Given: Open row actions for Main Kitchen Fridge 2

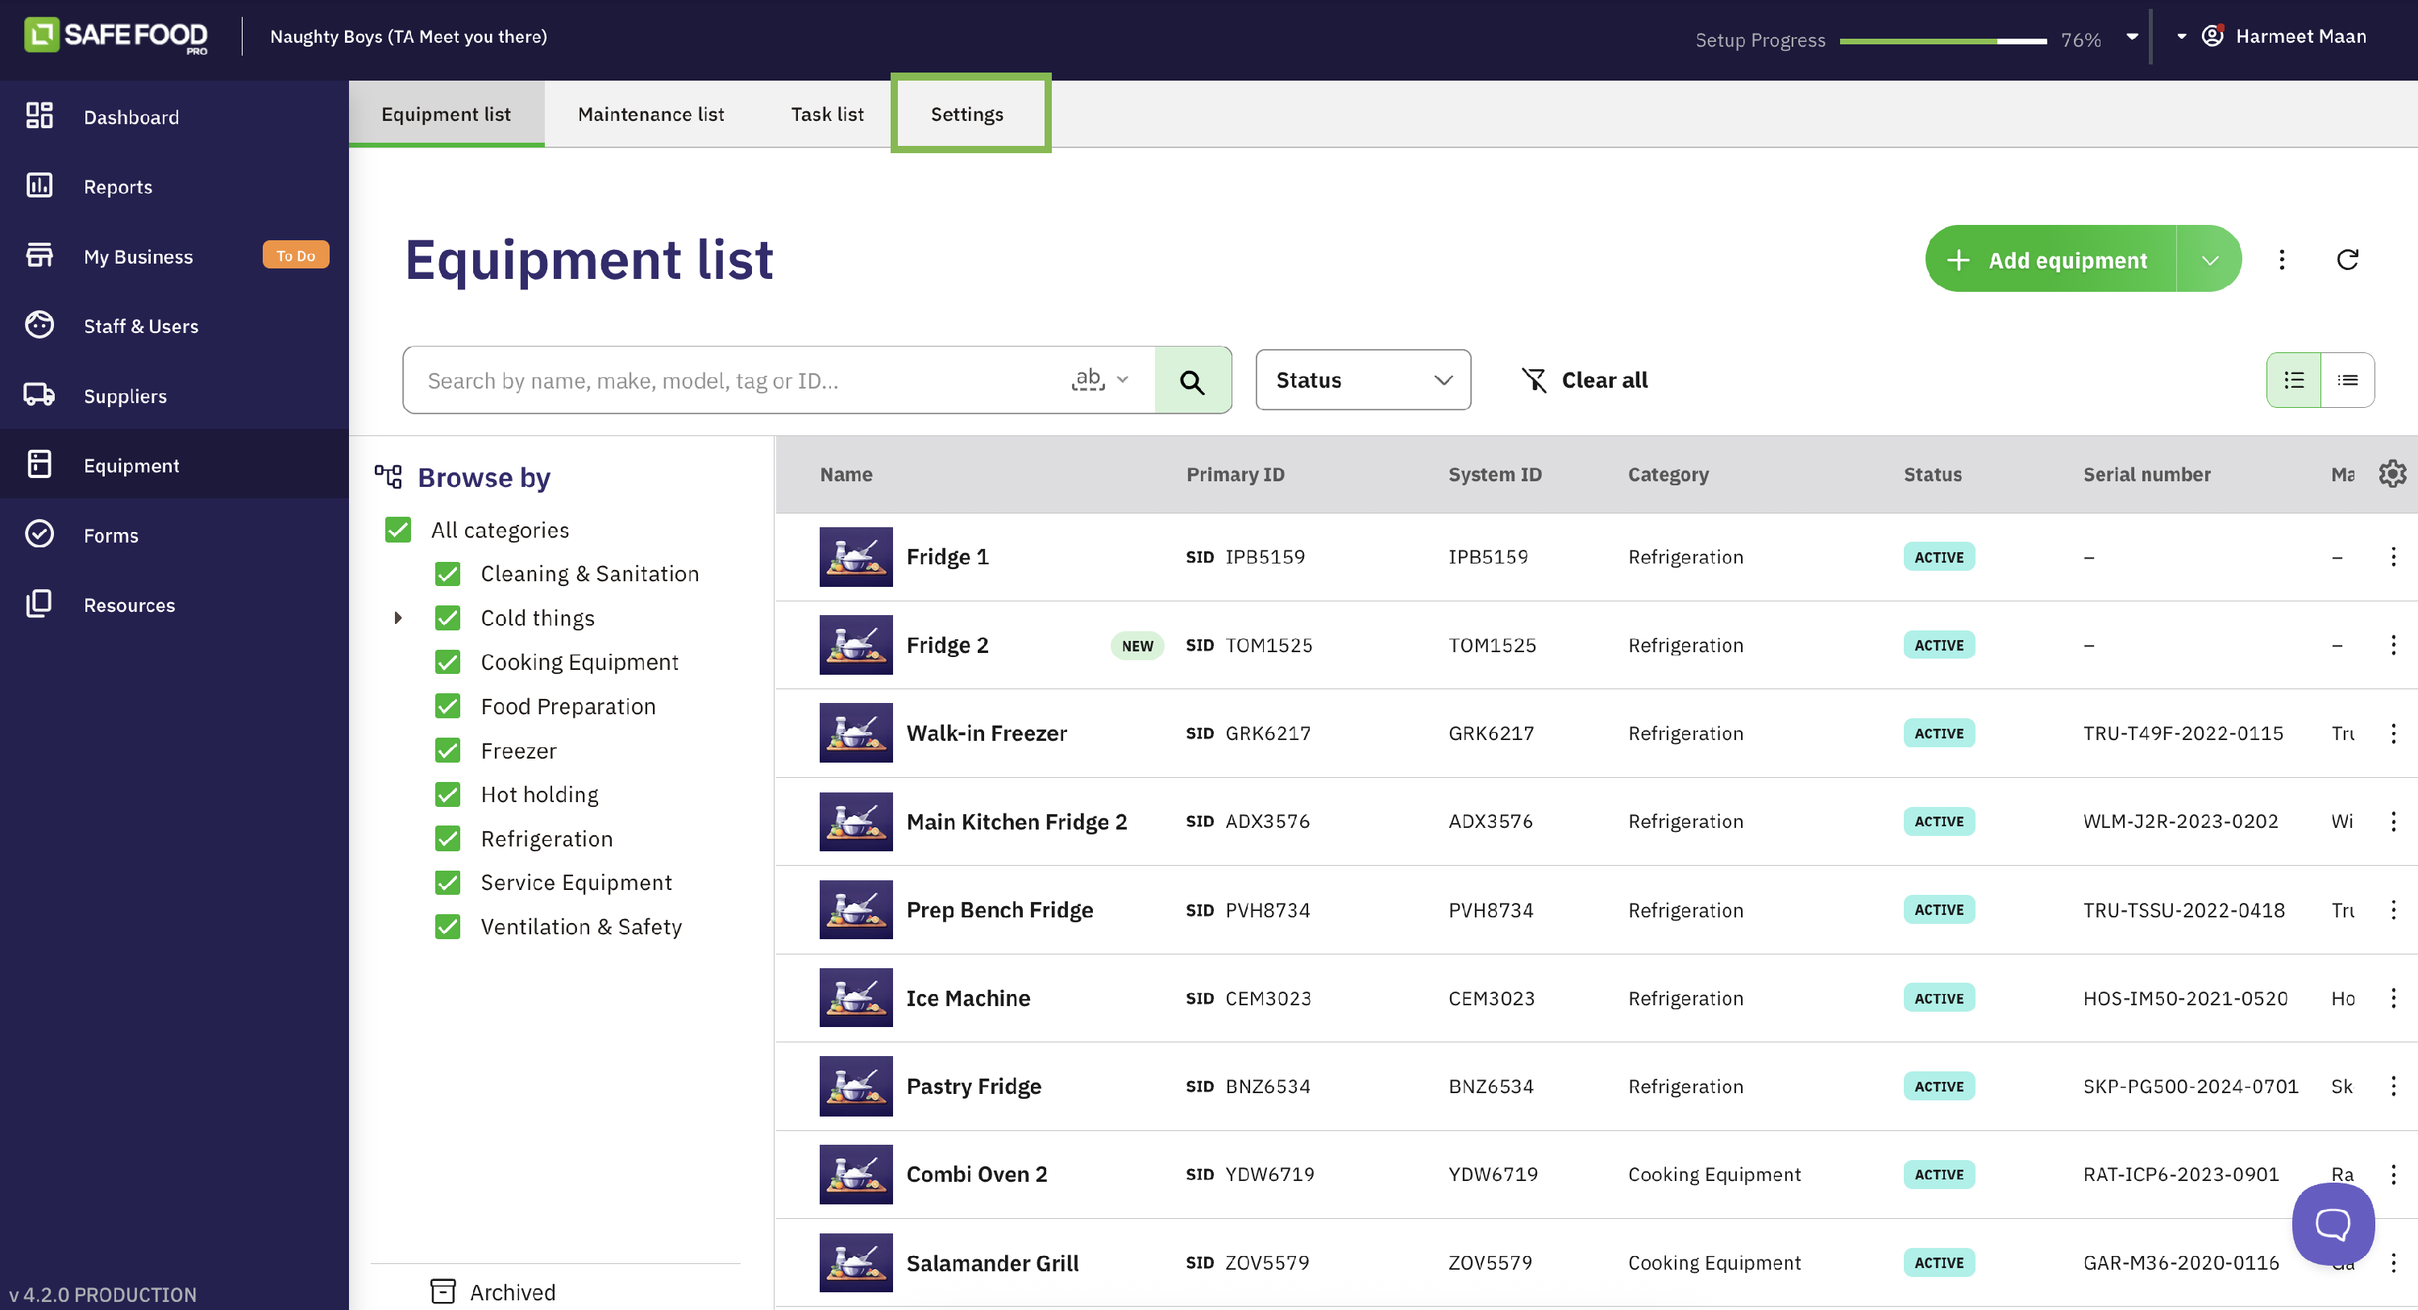Looking at the screenshot, I should [x=2393, y=821].
